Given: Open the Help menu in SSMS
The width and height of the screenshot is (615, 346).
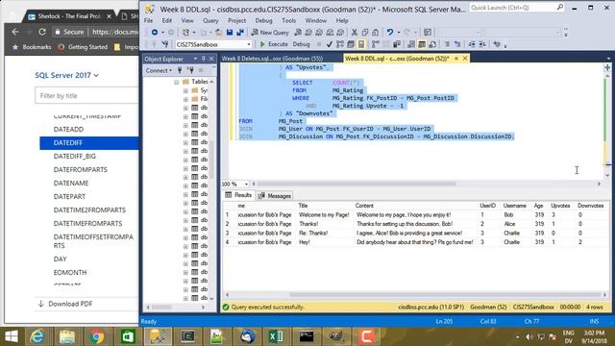Looking at the screenshot, I should click(x=342, y=20).
